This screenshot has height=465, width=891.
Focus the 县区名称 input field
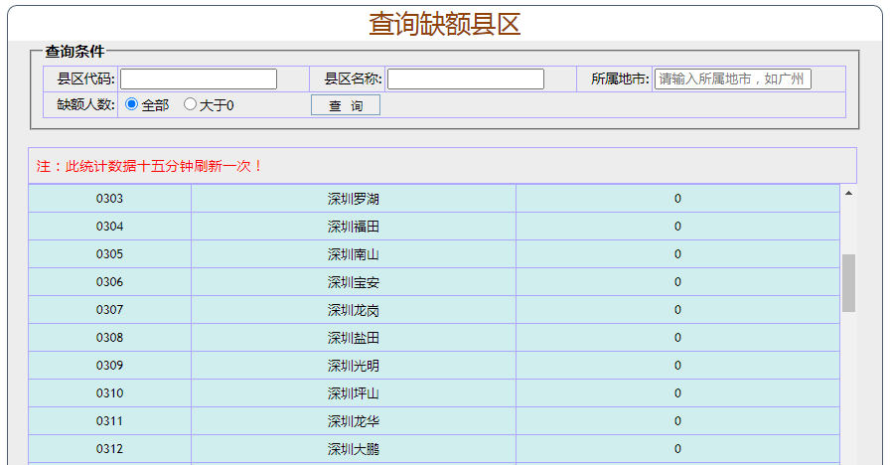tap(466, 79)
